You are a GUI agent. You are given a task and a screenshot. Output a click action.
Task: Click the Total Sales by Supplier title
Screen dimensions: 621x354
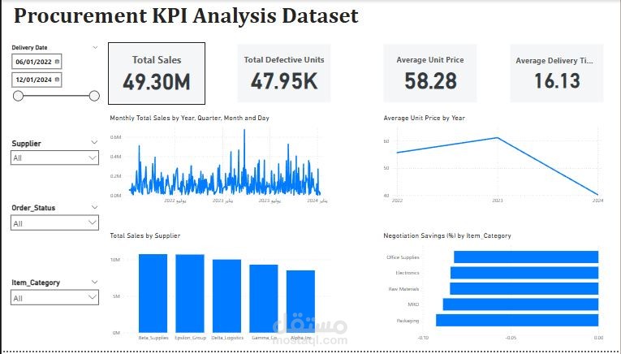(145, 235)
